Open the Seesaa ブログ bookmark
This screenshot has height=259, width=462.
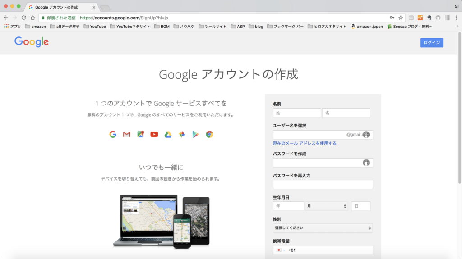(410, 27)
